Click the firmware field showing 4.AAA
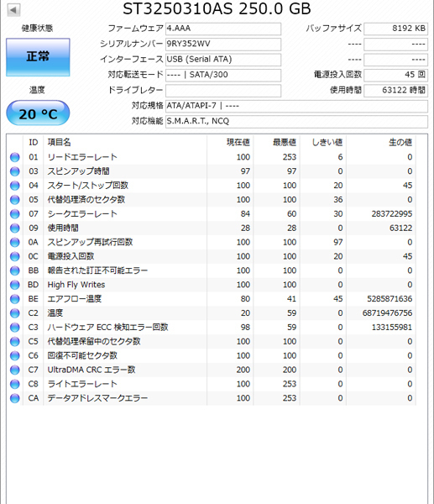 click(223, 29)
